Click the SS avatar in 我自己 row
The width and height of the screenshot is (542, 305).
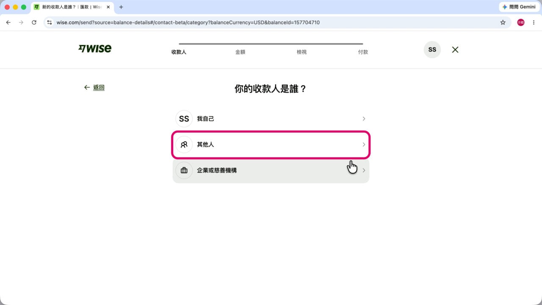click(x=184, y=119)
